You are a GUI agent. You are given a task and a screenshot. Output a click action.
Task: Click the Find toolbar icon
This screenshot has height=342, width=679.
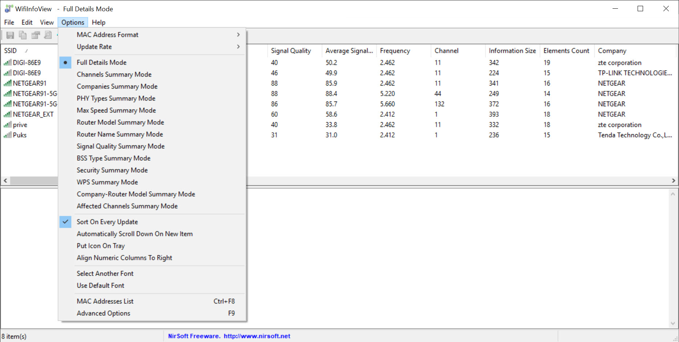48,35
